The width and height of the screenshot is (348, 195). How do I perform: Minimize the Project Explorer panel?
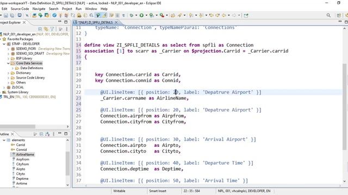point(60,22)
